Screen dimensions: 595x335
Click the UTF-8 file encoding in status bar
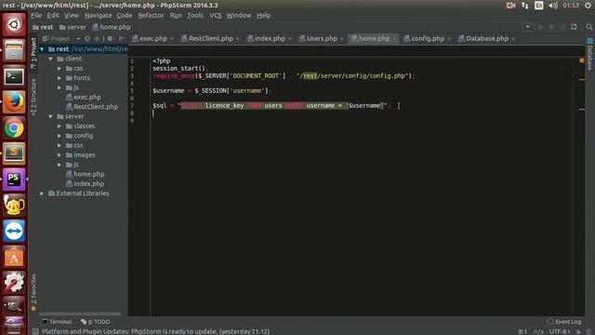coord(560,331)
